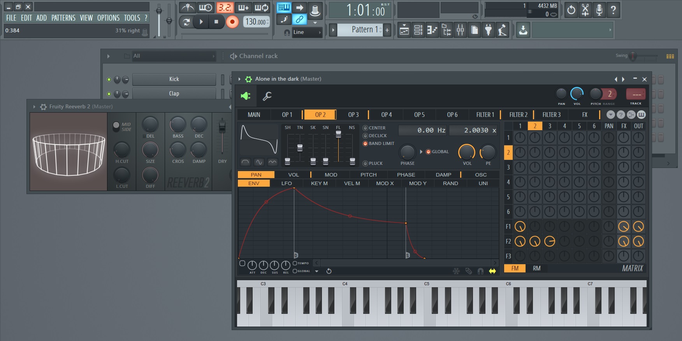The width and height of the screenshot is (682, 341).
Task: Mute the Kick channel green LED
Action: [109, 80]
